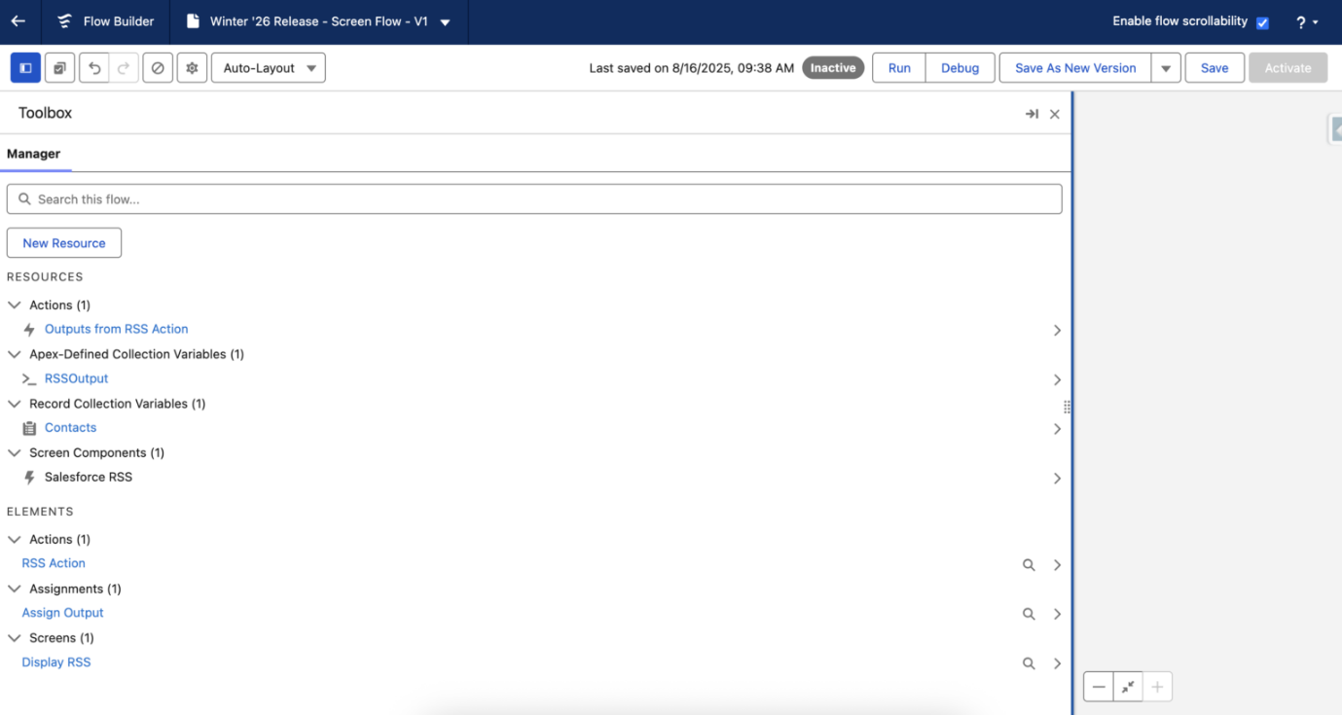Click the fit-to-view zoom icon

click(1127, 686)
